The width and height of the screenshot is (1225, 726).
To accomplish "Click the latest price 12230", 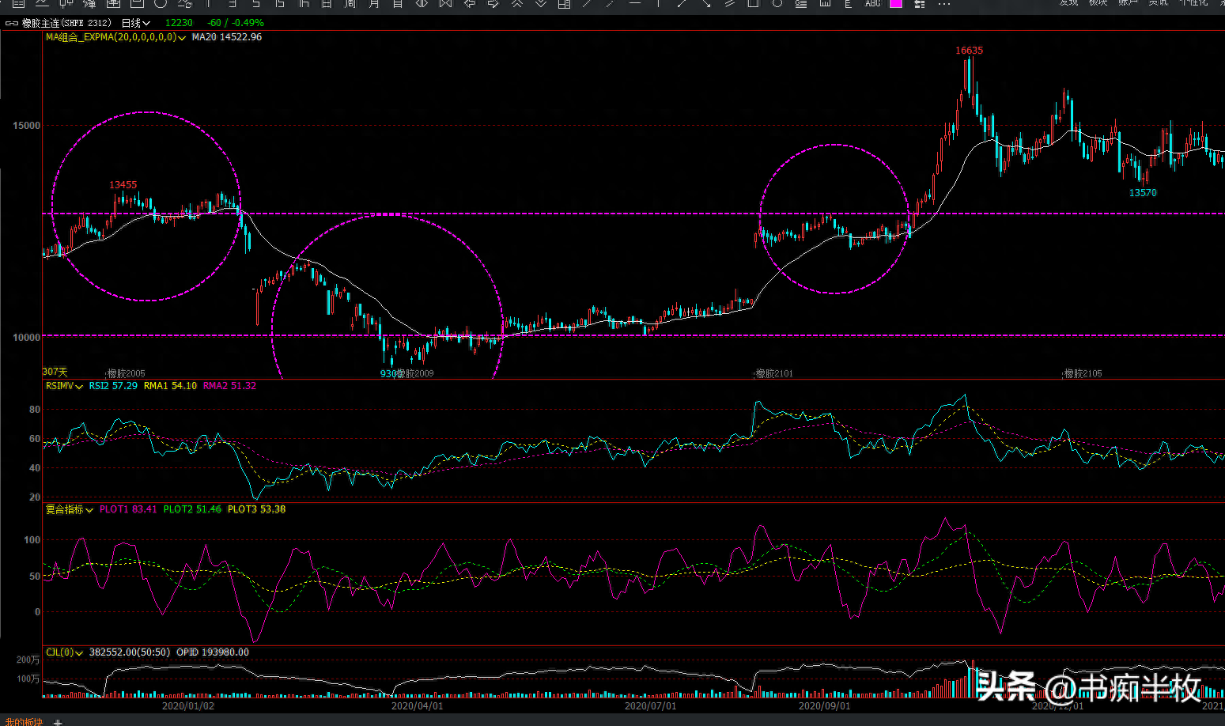I will coord(179,23).
